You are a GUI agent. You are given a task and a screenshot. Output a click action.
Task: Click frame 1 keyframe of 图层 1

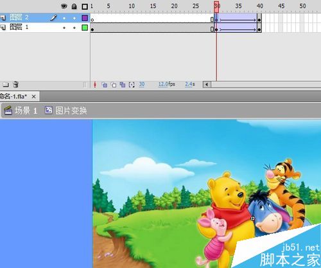coord(92,30)
